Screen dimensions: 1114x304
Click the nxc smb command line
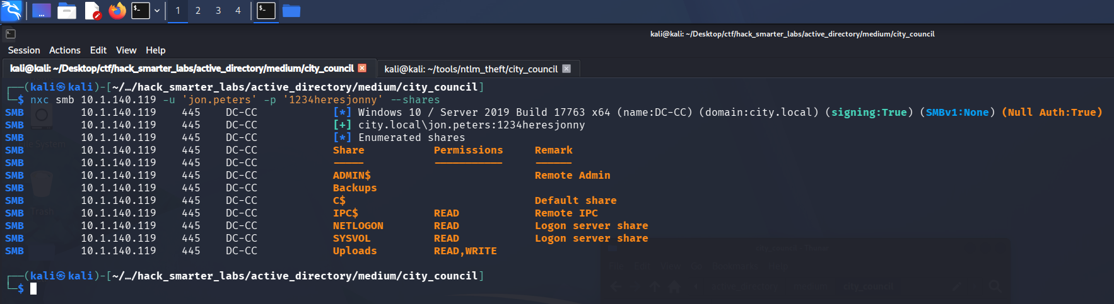click(235, 100)
